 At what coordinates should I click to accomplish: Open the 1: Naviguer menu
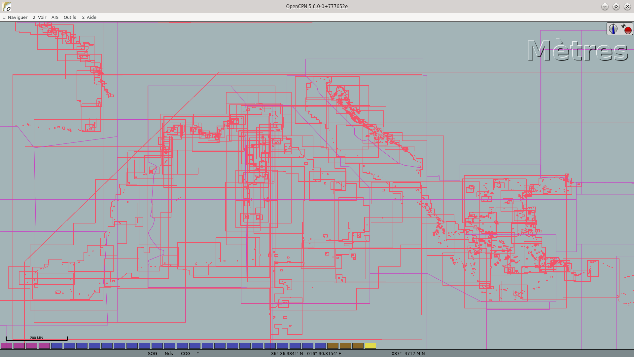click(15, 17)
